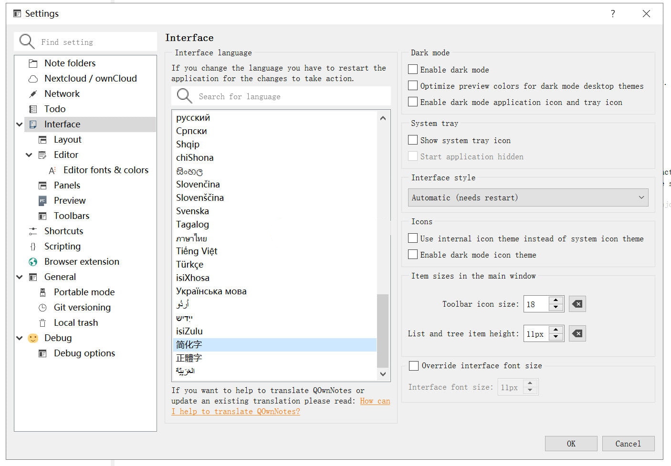This screenshot has width=671, height=466.
Task: Collapse the Debug section
Action: 19,338
